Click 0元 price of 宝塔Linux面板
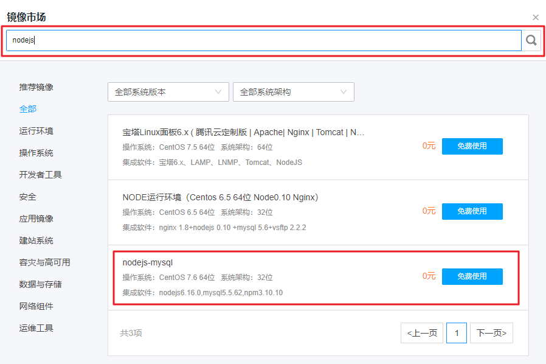The image size is (546, 364). (429, 145)
